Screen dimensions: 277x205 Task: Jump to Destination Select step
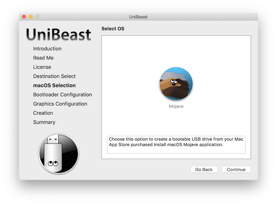pos(54,76)
